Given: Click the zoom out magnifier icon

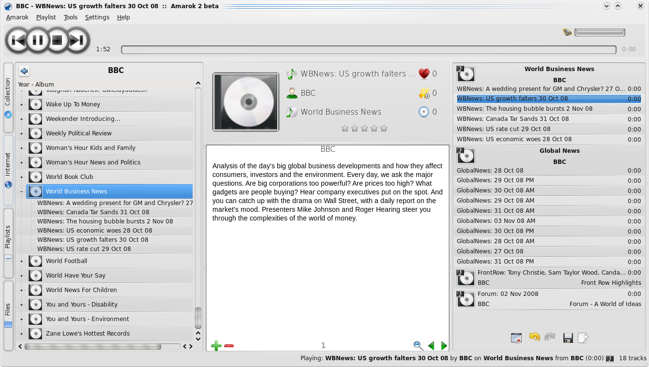Looking at the screenshot, I should pyautogui.click(x=418, y=346).
